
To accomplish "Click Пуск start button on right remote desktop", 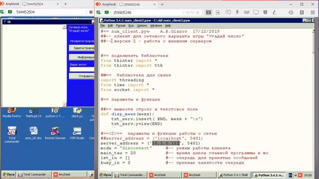I will (x=105, y=175).
